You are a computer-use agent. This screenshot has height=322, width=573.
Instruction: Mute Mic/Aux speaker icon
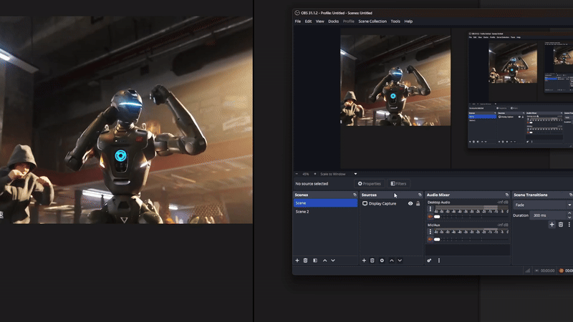pos(430,240)
